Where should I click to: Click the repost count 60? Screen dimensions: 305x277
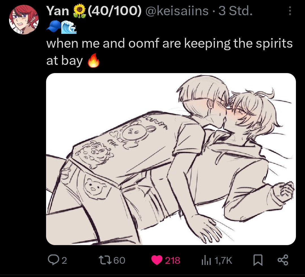coord(119,260)
